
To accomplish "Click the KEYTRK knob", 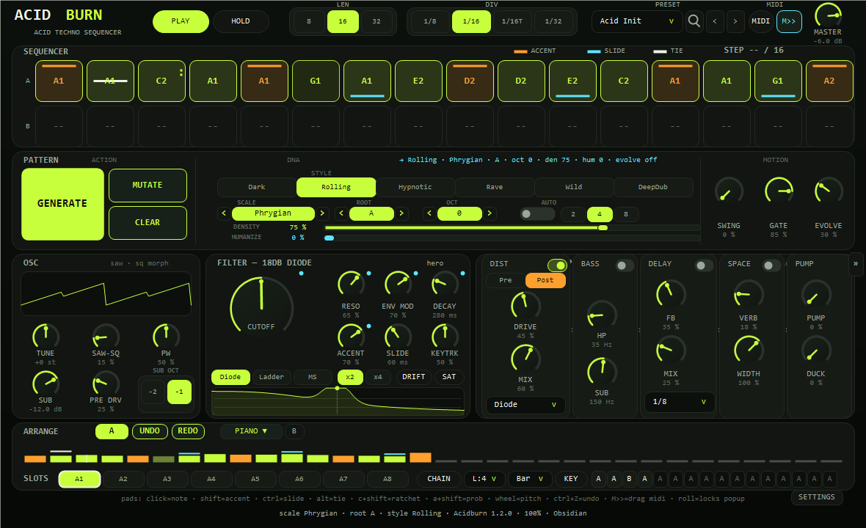I will coord(445,337).
